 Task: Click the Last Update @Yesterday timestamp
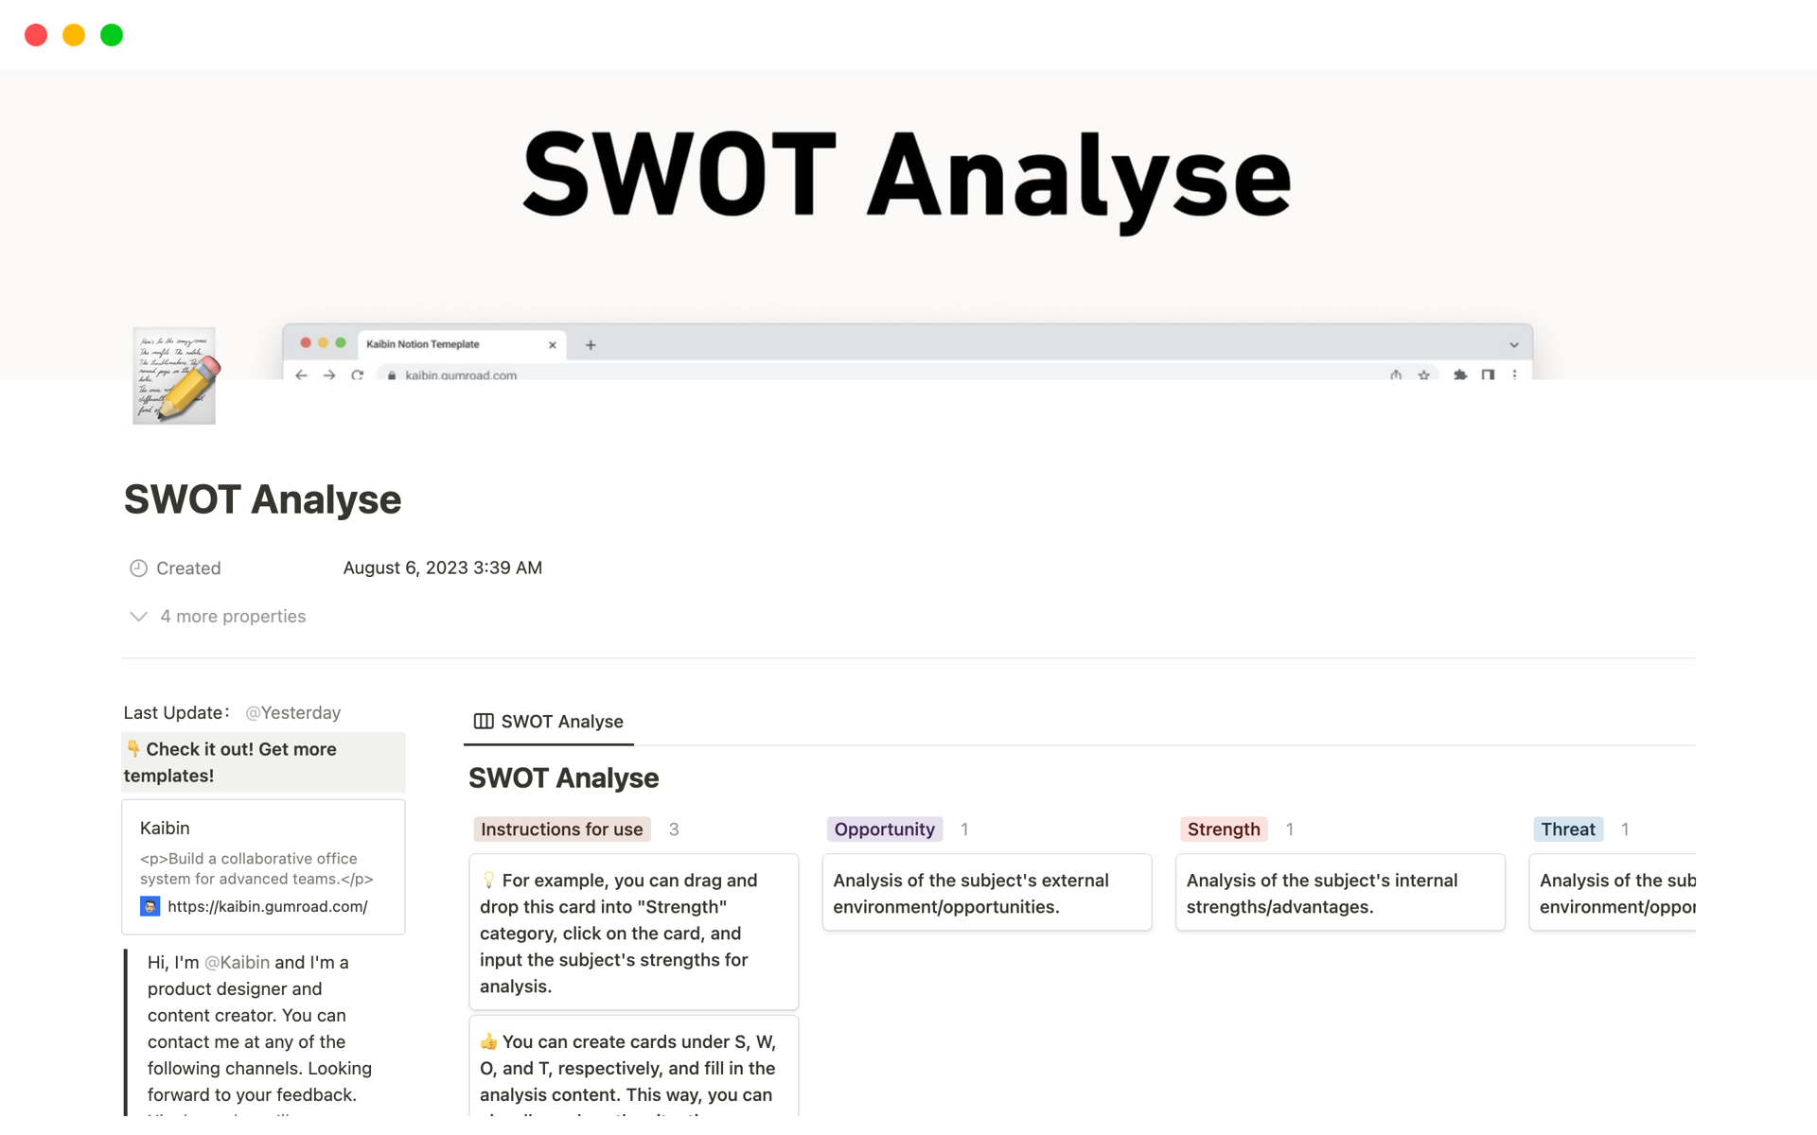point(293,712)
